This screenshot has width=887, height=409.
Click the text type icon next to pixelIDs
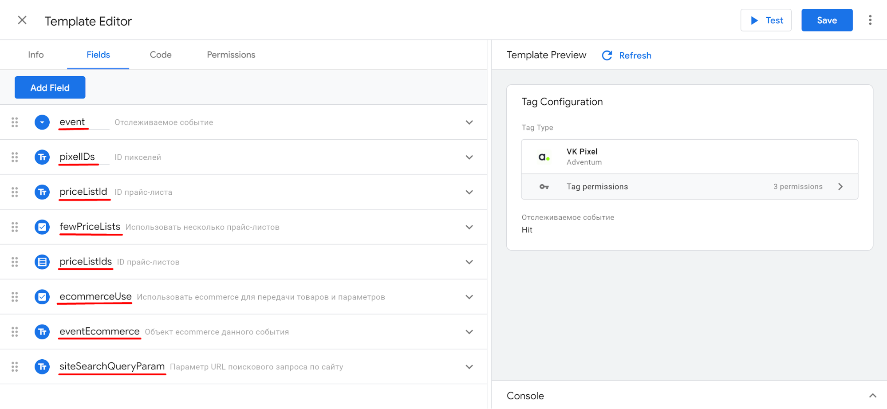pos(42,157)
